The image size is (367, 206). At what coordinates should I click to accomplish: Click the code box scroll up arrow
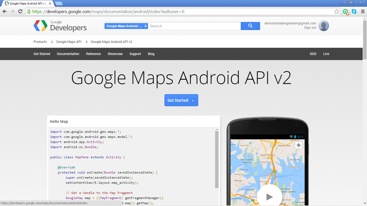(x=217, y=129)
